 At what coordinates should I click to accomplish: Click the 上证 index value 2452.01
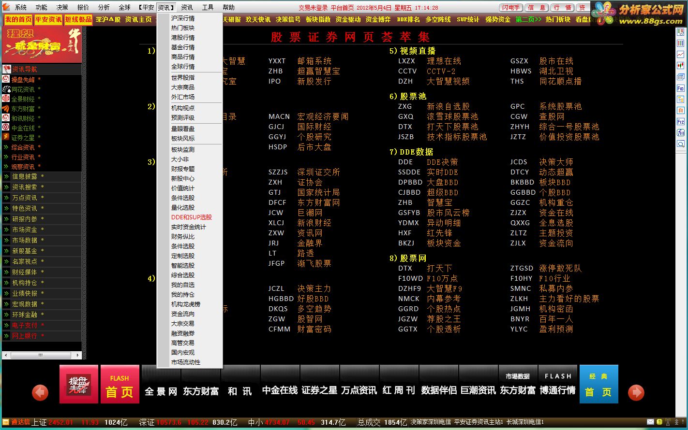click(x=60, y=422)
